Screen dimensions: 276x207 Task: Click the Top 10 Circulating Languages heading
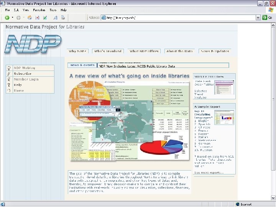pyautogui.click(x=203, y=114)
